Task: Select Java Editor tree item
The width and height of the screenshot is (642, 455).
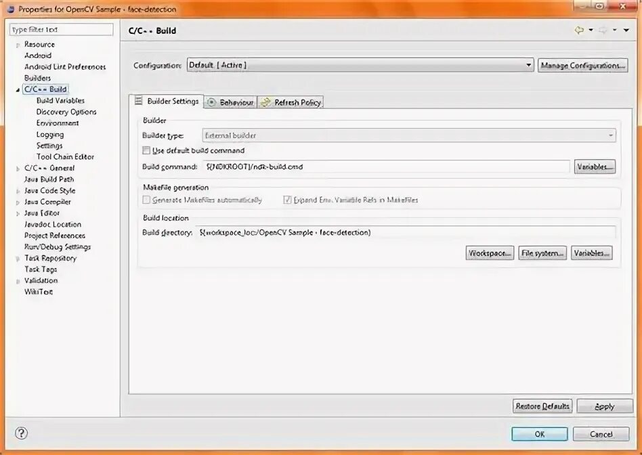Action: coord(42,213)
